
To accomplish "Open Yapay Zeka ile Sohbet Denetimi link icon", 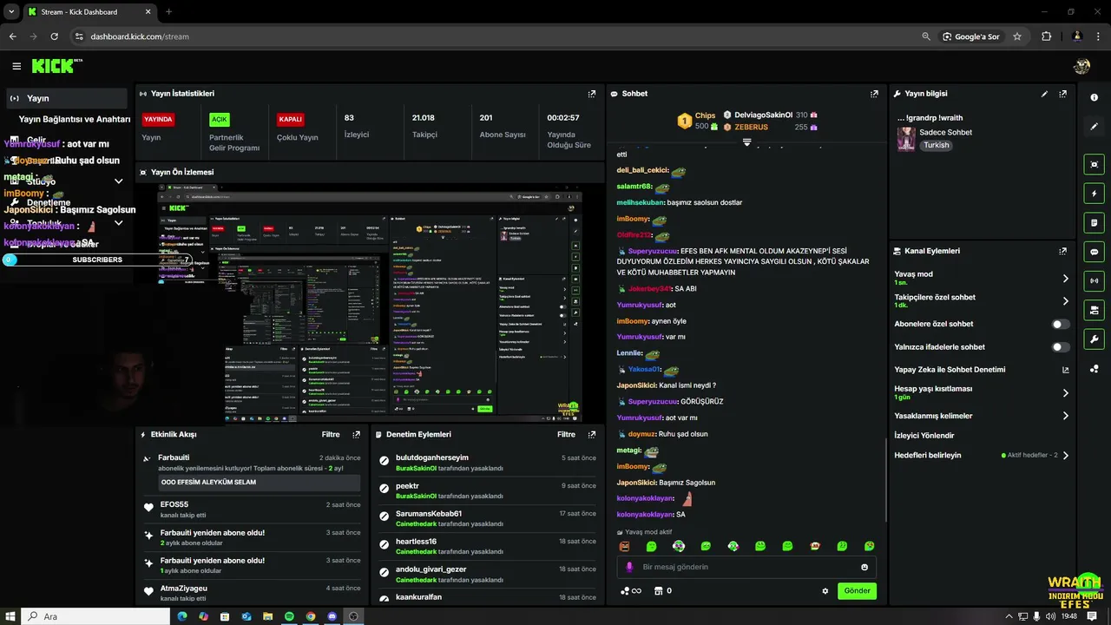I will (1066, 370).
